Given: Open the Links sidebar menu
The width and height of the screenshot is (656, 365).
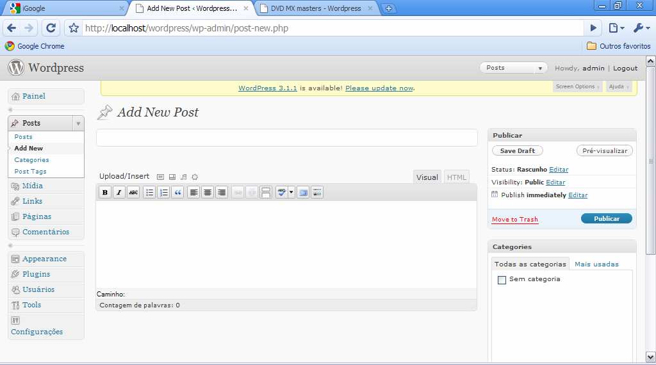Looking at the screenshot, I should [32, 201].
